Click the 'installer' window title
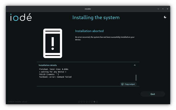The width and height of the screenshot is (176, 110). coord(88,9)
